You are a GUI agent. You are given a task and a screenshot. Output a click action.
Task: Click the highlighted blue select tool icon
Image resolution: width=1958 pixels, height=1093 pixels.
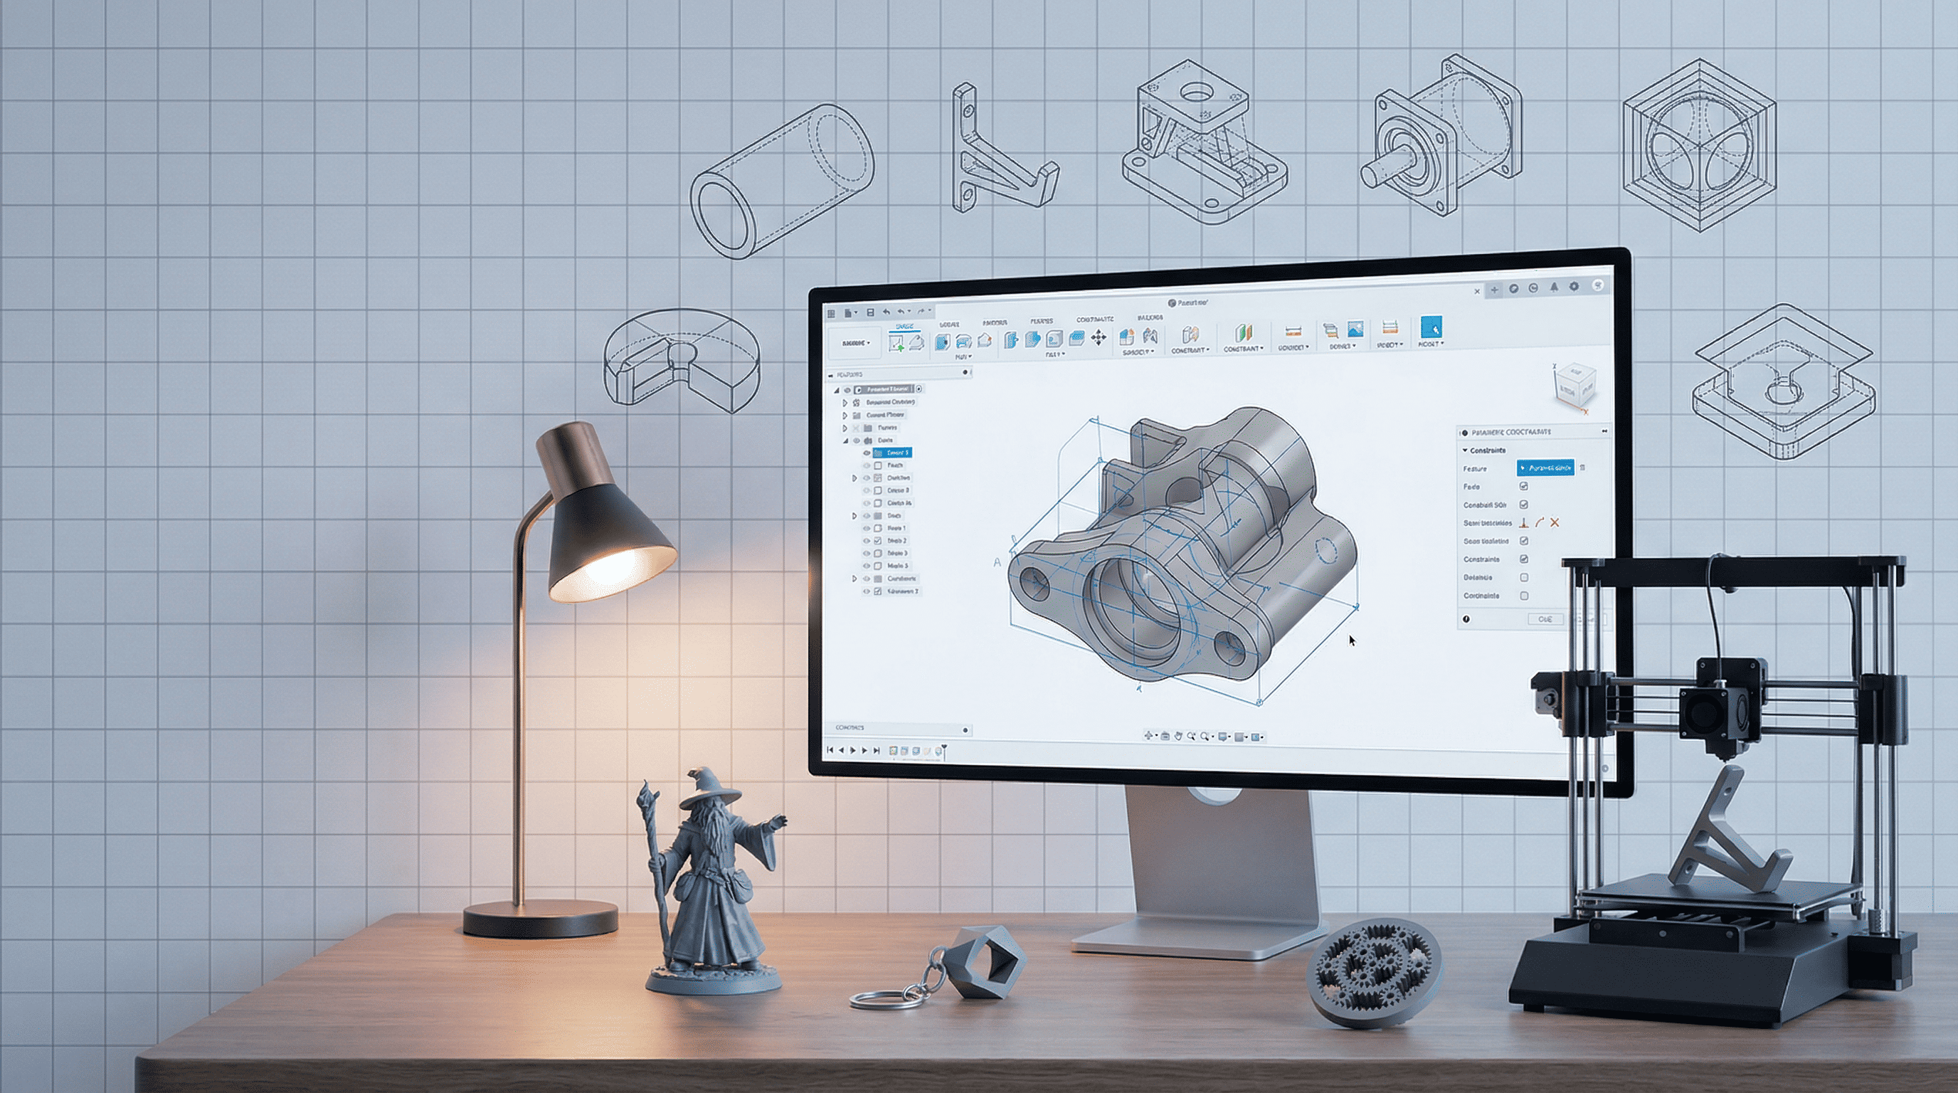(x=1431, y=328)
